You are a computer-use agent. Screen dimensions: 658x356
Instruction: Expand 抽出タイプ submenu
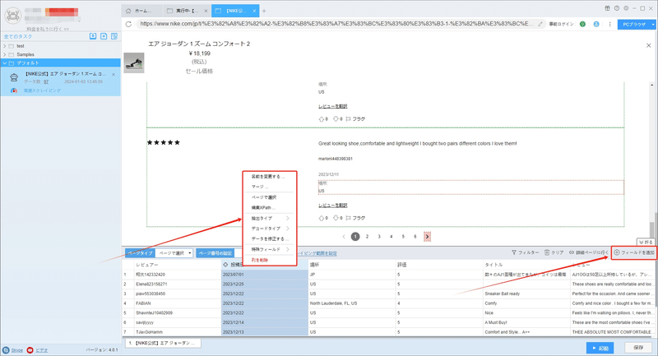[x=271, y=219]
